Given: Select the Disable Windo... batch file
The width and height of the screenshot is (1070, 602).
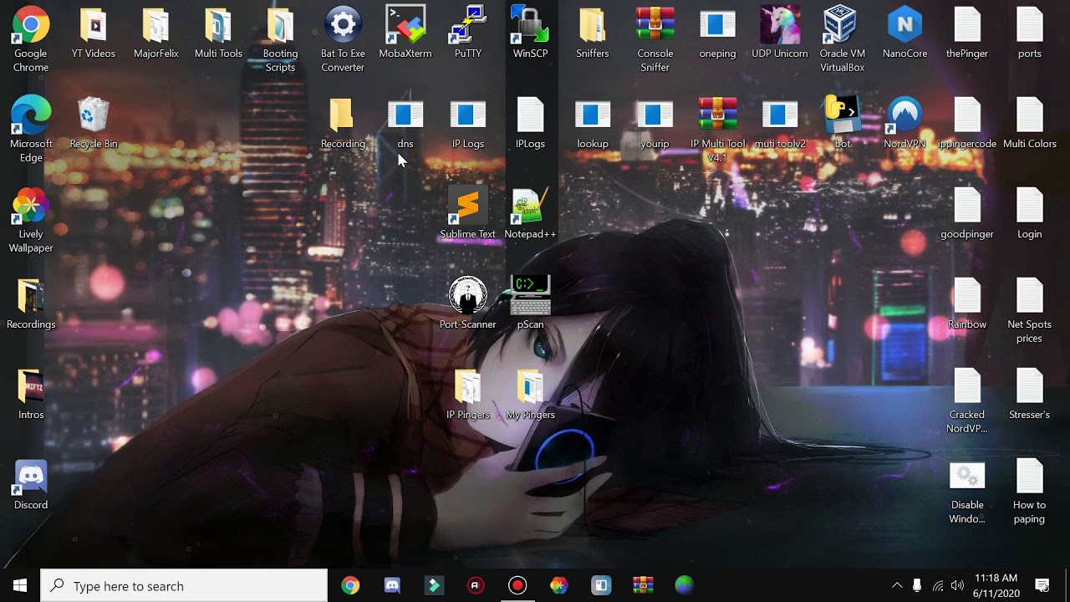Looking at the screenshot, I should pos(967,477).
